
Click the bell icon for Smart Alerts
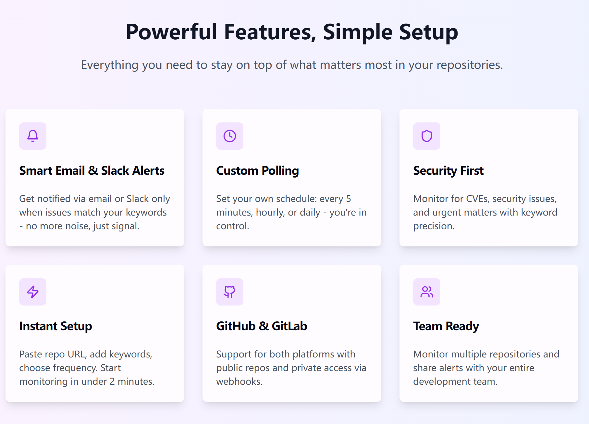click(x=33, y=136)
